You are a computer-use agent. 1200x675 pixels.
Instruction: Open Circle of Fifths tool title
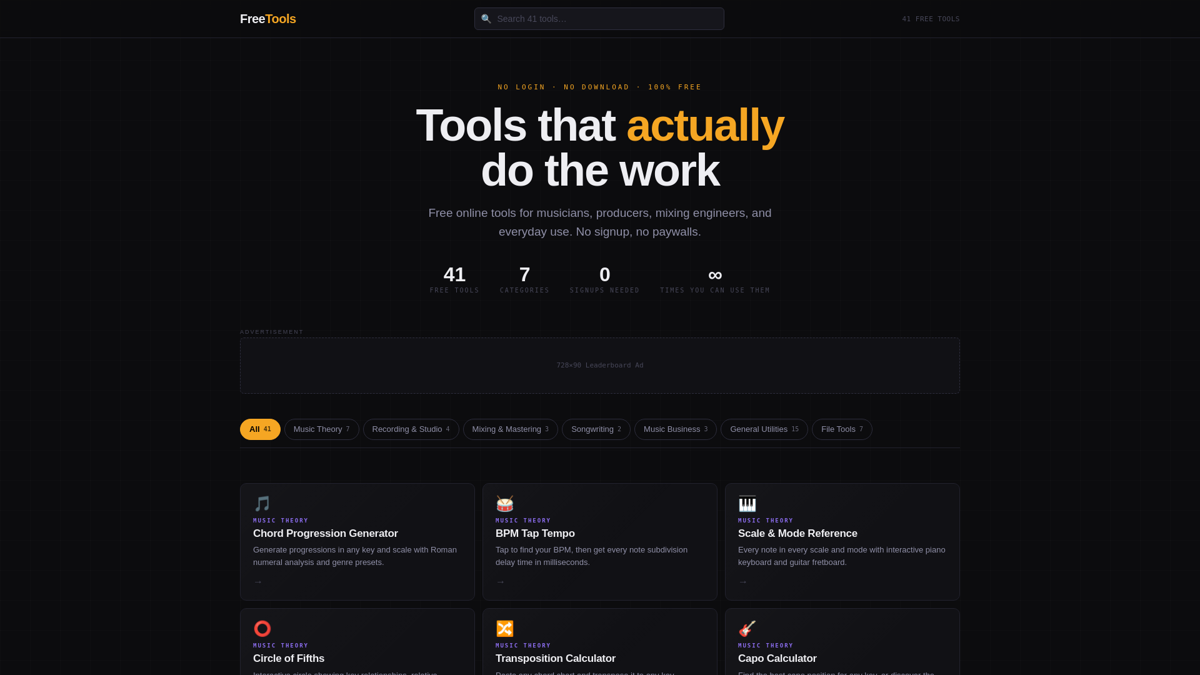(x=289, y=659)
